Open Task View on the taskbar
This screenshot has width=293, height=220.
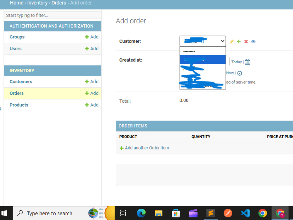[123, 213]
